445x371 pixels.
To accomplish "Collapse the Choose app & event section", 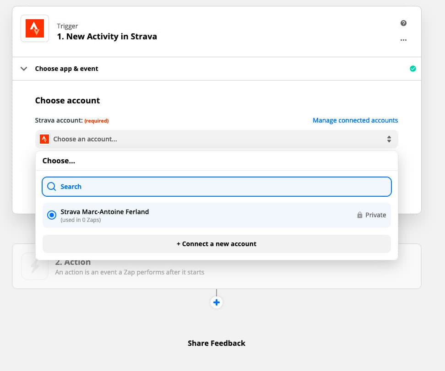I will point(24,68).
